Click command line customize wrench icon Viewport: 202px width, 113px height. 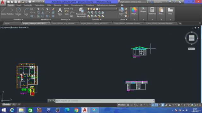coord(54,101)
